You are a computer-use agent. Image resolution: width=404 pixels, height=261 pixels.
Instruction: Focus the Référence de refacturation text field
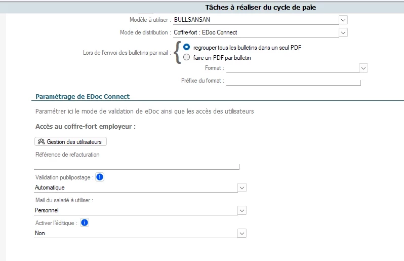coord(136,165)
